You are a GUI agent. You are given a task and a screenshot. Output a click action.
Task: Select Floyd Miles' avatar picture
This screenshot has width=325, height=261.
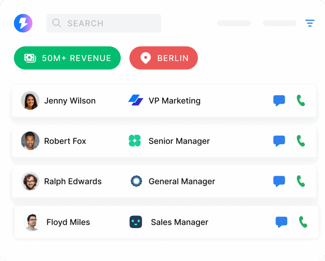[32, 222]
